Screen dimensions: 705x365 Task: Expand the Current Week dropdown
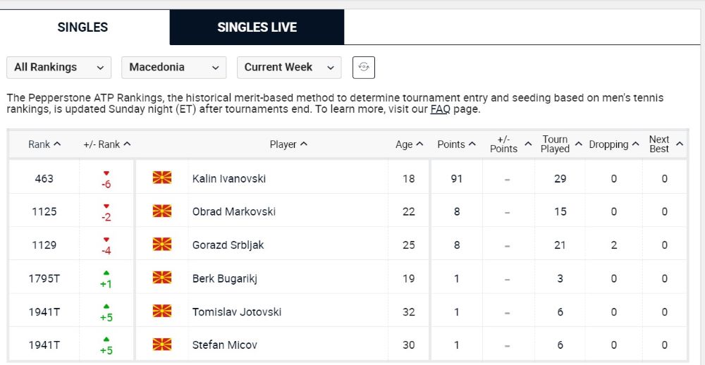click(289, 68)
